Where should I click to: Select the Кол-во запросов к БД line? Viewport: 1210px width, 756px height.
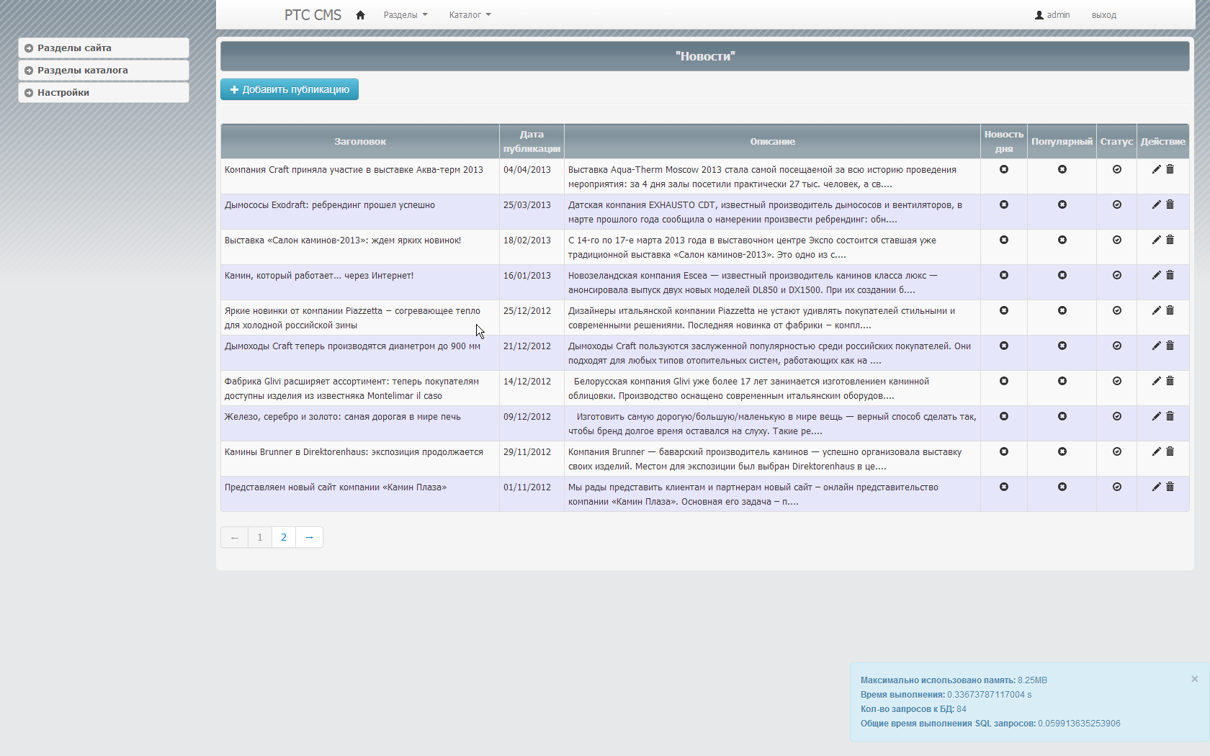(x=913, y=709)
